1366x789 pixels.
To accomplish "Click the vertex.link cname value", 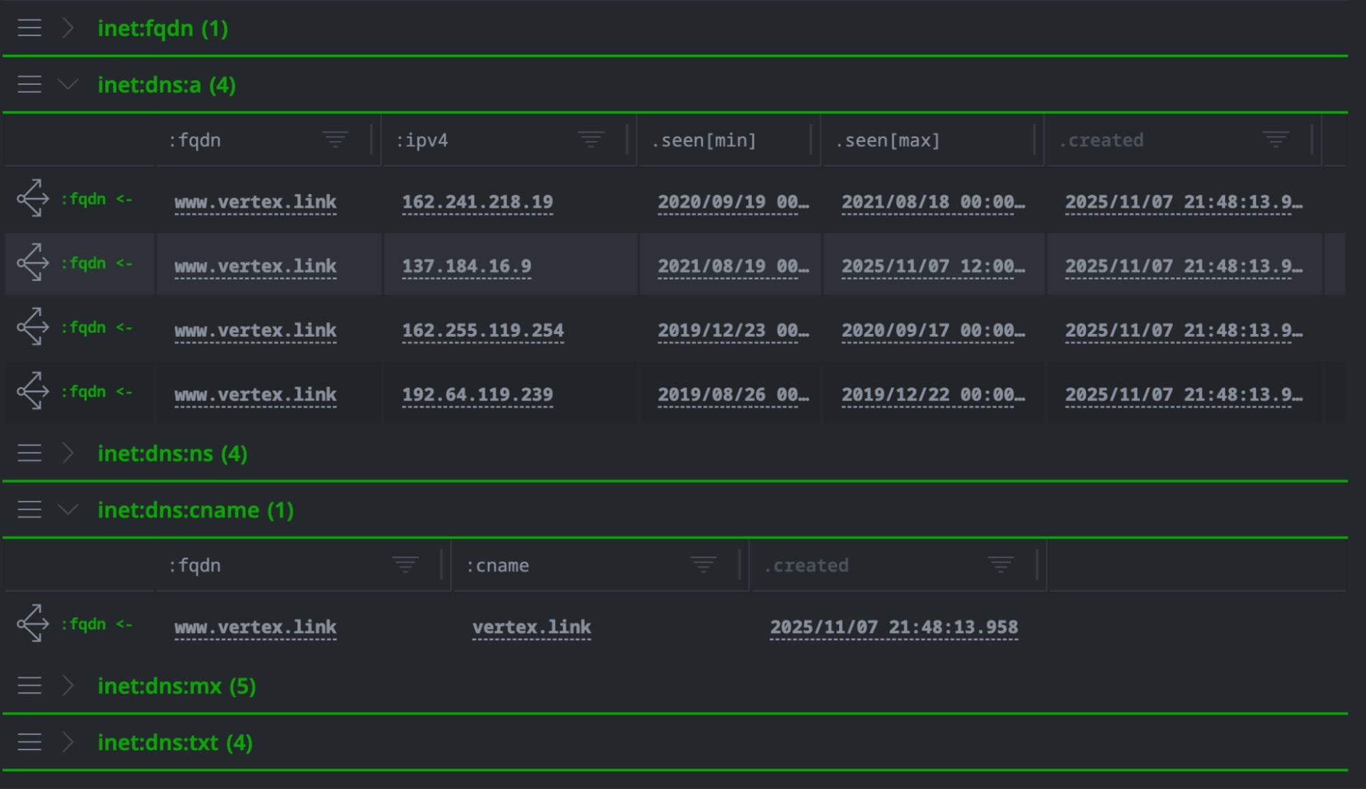I will [532, 627].
